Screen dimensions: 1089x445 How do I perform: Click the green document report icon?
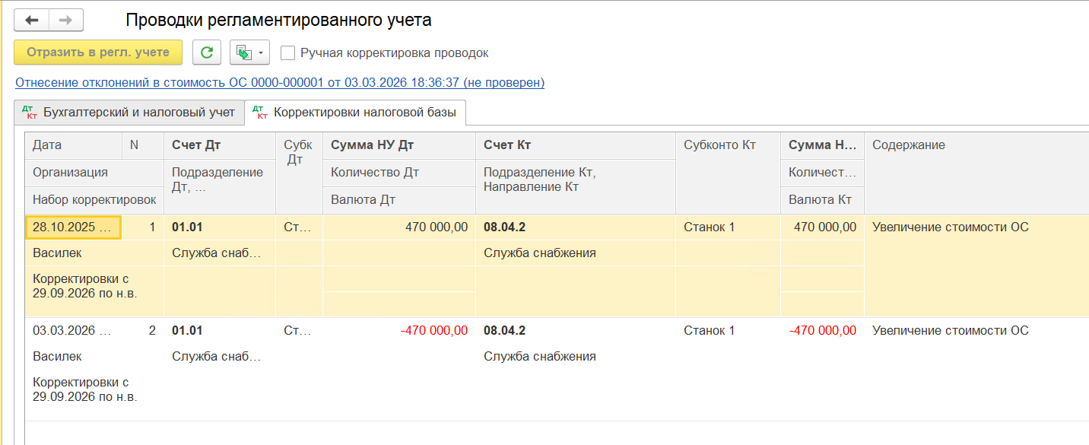[243, 52]
